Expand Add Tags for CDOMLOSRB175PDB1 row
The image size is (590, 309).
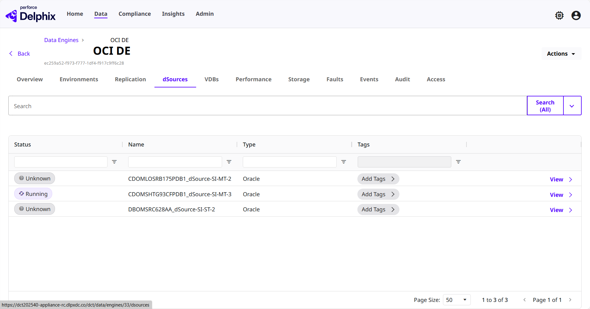[x=378, y=179]
